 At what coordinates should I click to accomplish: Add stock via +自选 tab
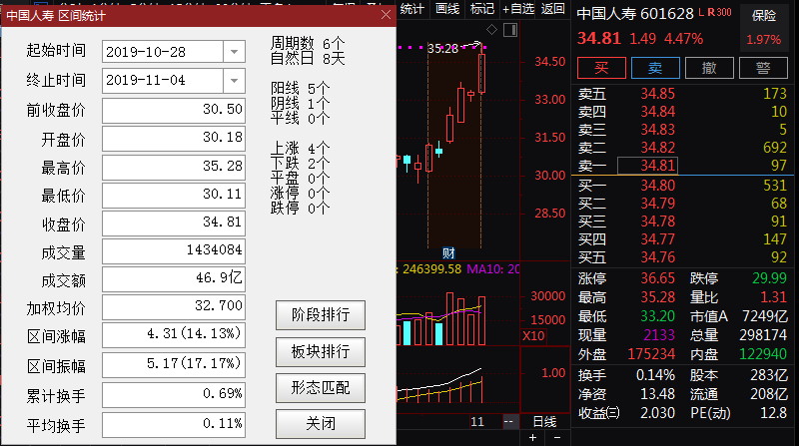coord(518,9)
